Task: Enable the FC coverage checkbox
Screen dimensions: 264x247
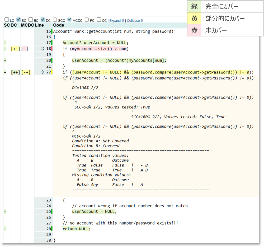Action: coord(87,20)
